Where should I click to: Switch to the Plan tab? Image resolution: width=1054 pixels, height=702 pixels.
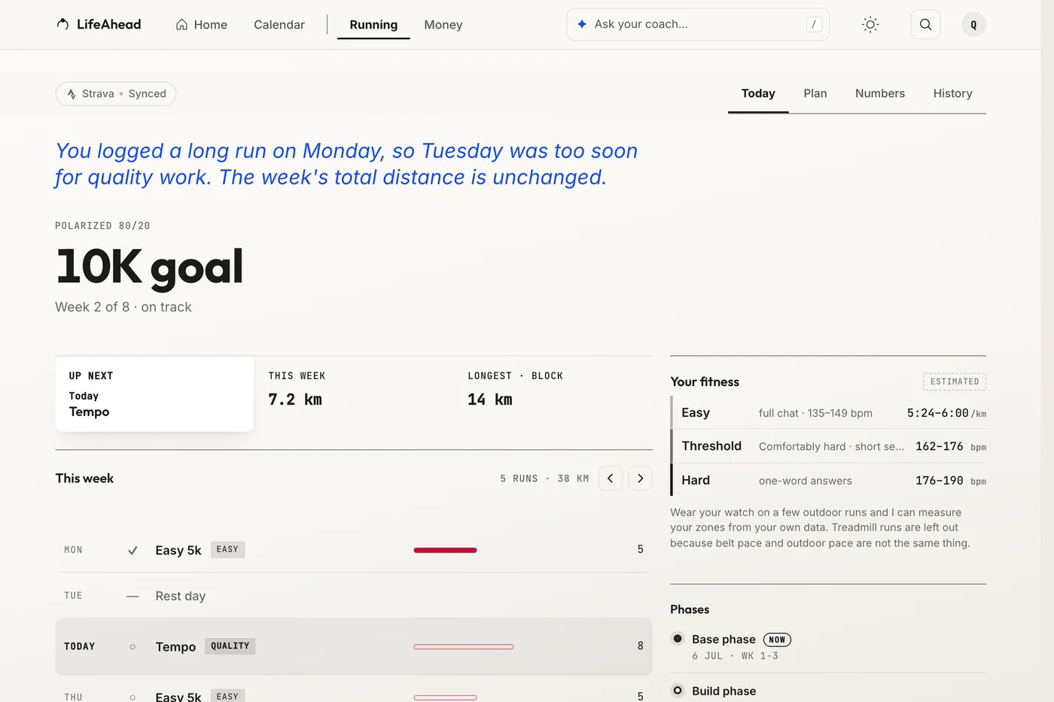coord(815,94)
